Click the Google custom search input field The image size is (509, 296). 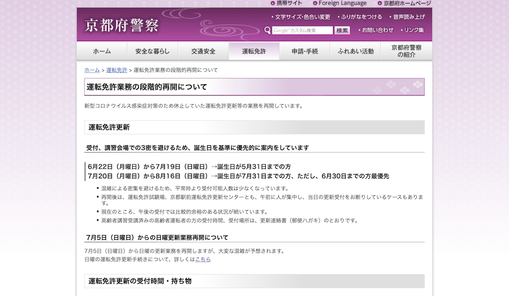(x=302, y=30)
